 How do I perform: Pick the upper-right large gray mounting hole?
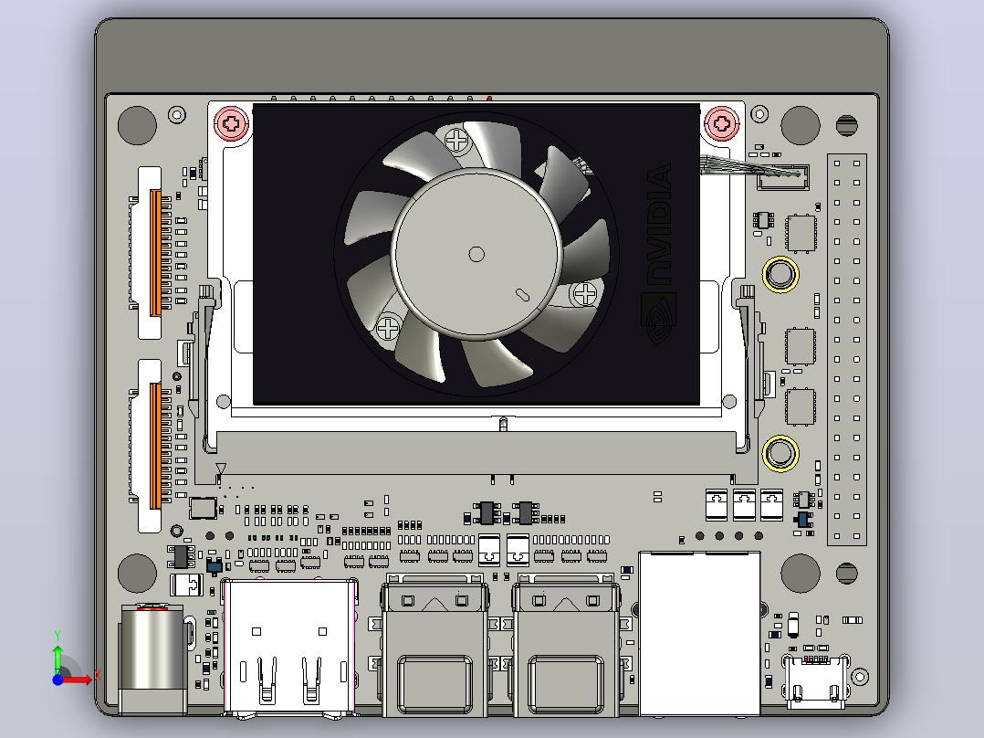[x=801, y=125]
